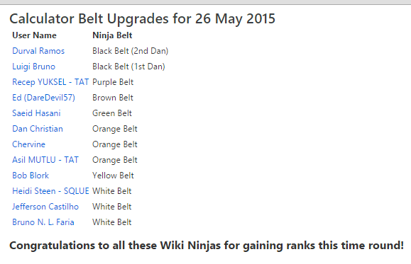
Task: Click Asil MUTLU - TAT link
Action: tap(45, 160)
